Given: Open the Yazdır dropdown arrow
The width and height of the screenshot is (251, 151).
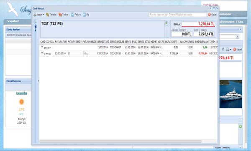Looking at the screenshot, I should (44, 15).
